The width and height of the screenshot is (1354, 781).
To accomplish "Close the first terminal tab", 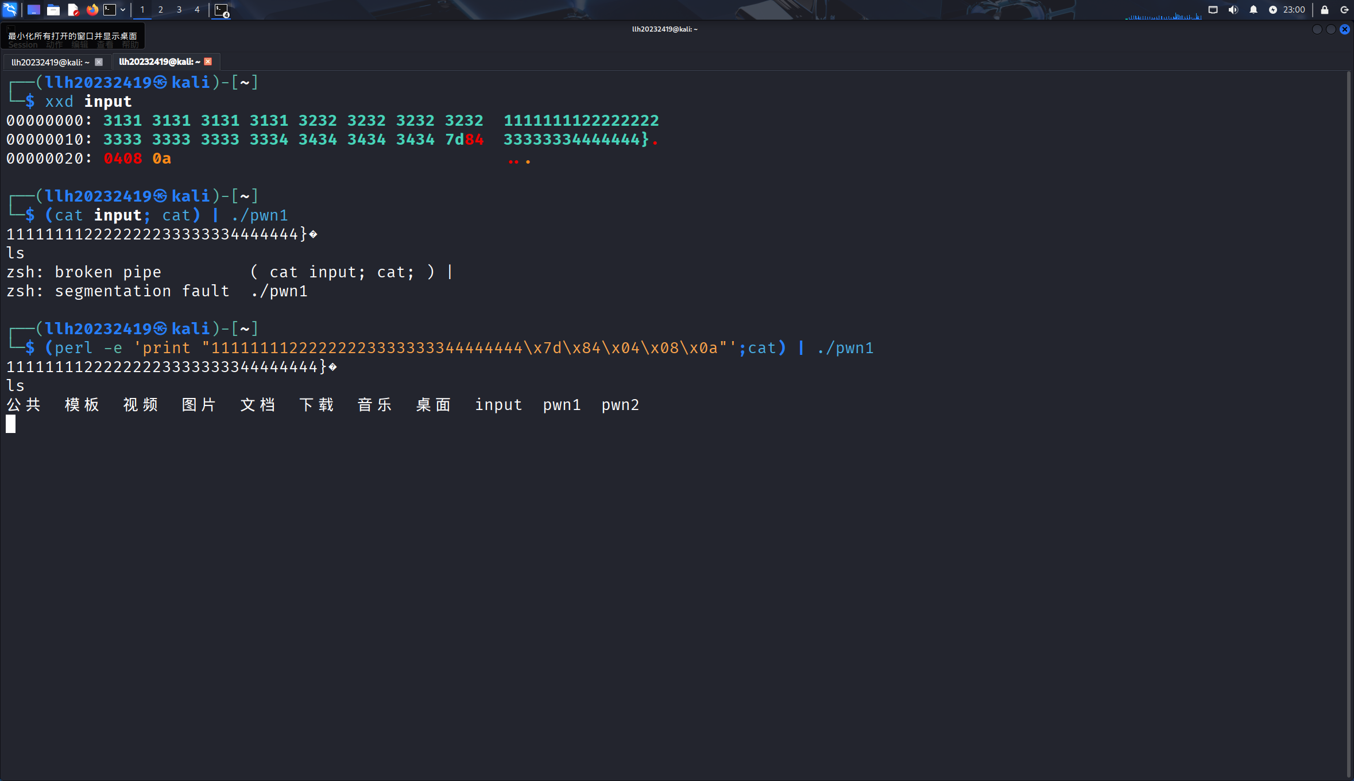I will tap(99, 62).
